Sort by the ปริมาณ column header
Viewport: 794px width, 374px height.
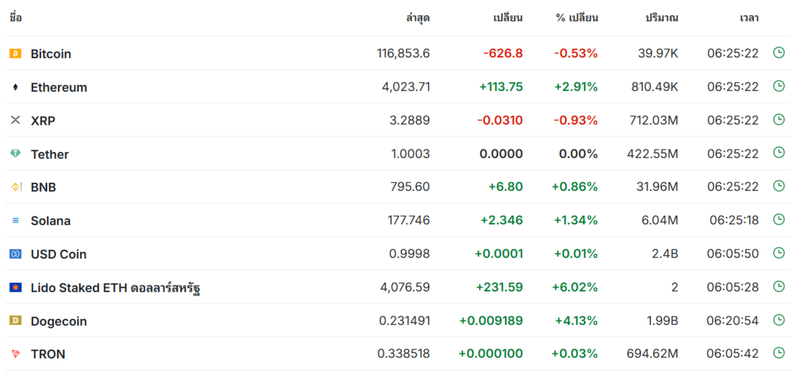pyautogui.click(x=661, y=18)
